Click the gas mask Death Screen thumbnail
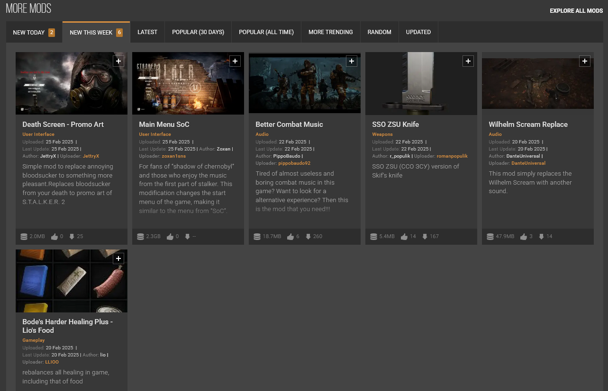This screenshot has height=391, width=608. (72, 83)
